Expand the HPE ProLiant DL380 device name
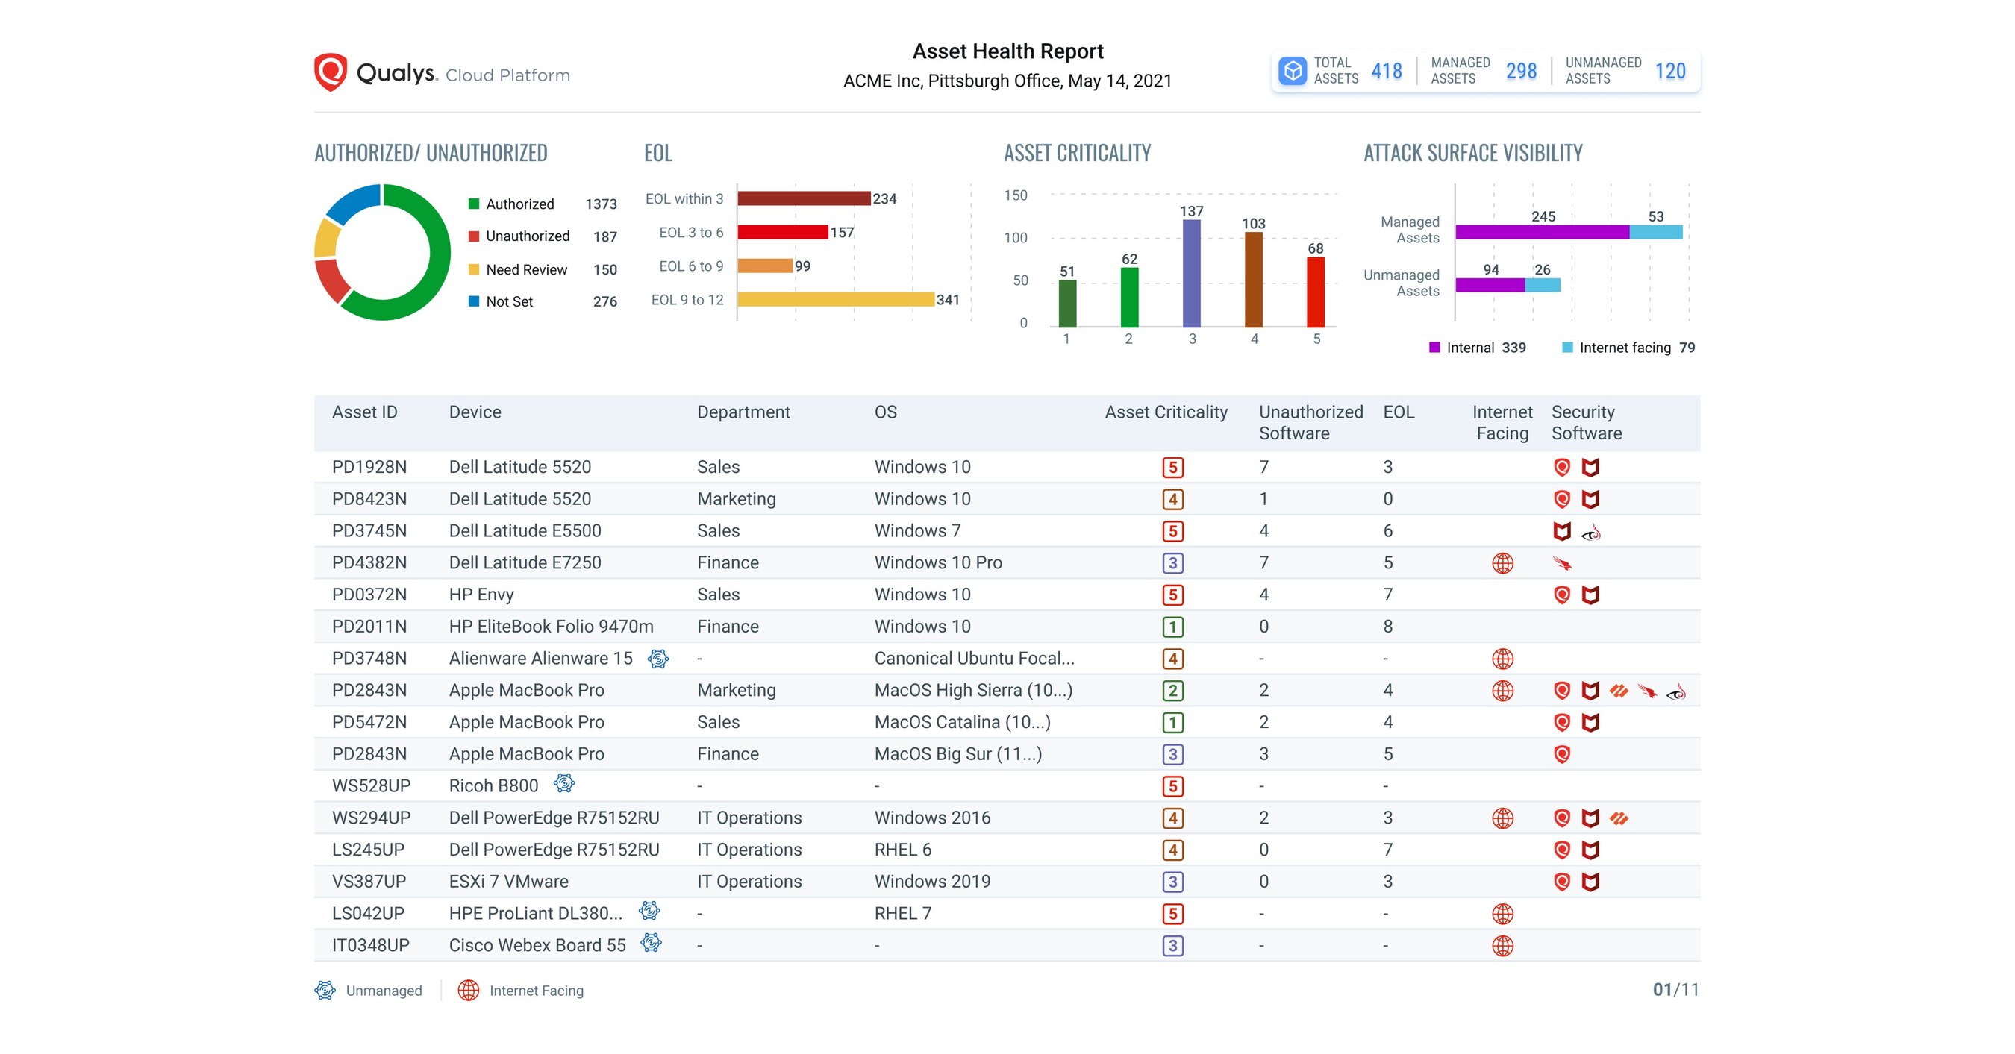The width and height of the screenshot is (2015, 1054). coord(536,912)
